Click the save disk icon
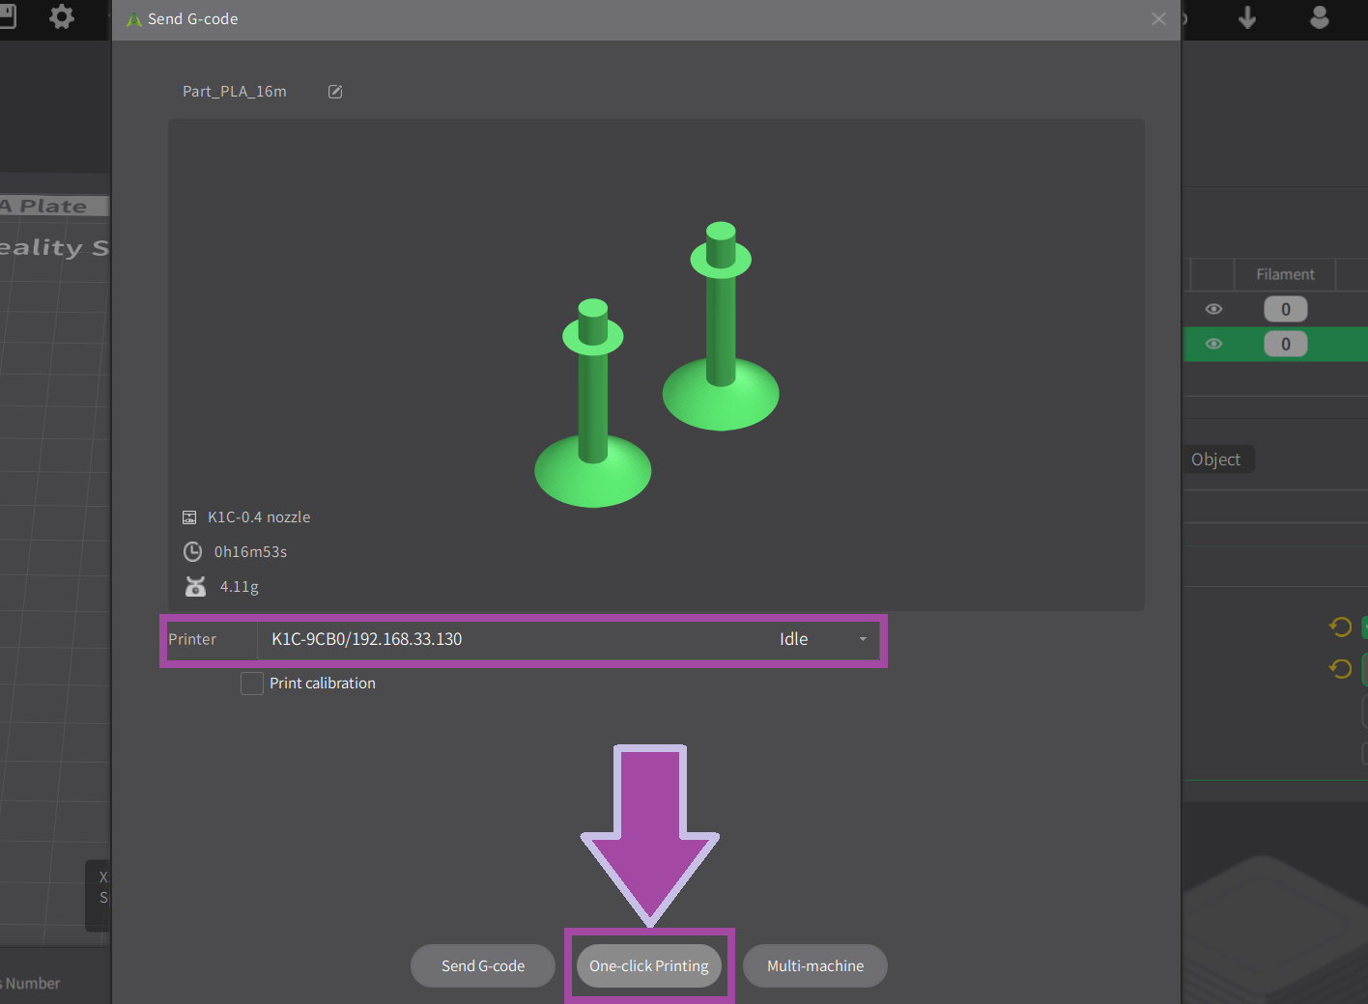The width and height of the screenshot is (1368, 1004). (7, 16)
